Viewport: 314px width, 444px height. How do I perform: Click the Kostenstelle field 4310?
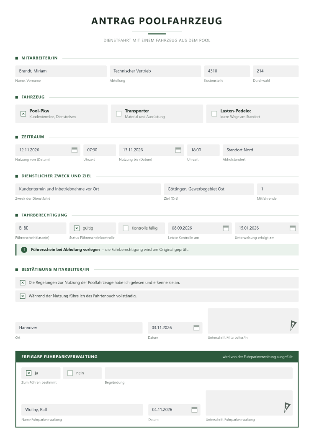227,71
